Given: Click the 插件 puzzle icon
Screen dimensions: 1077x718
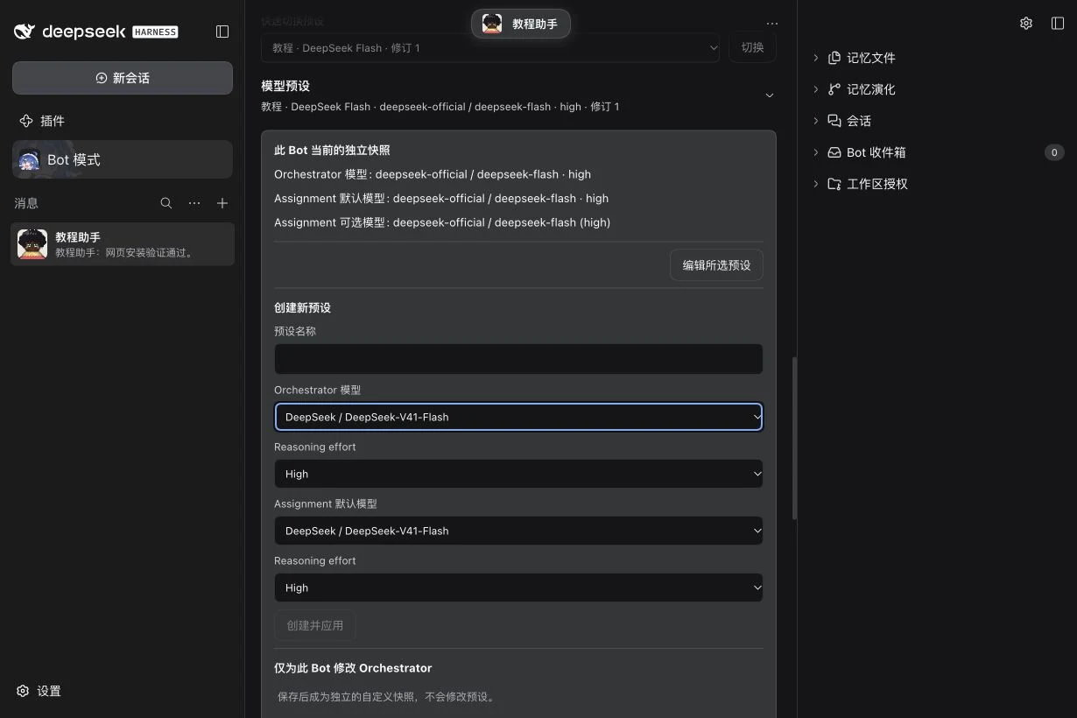Looking at the screenshot, I should 26,121.
